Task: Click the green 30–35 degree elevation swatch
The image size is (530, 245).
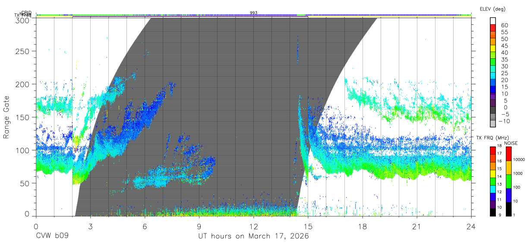Action: point(493,63)
